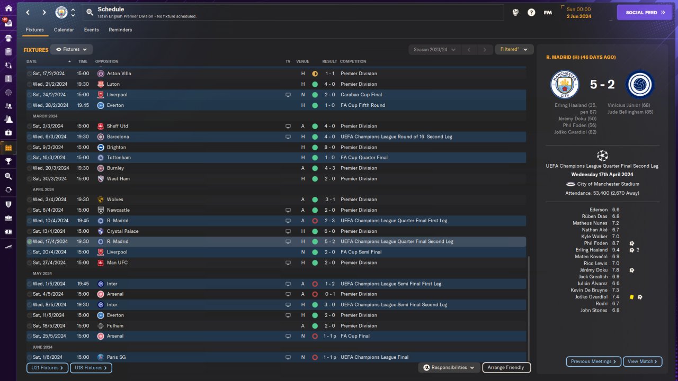678x381 pixels.
Task: Switch to the Fixtures tab
Action: [35, 30]
